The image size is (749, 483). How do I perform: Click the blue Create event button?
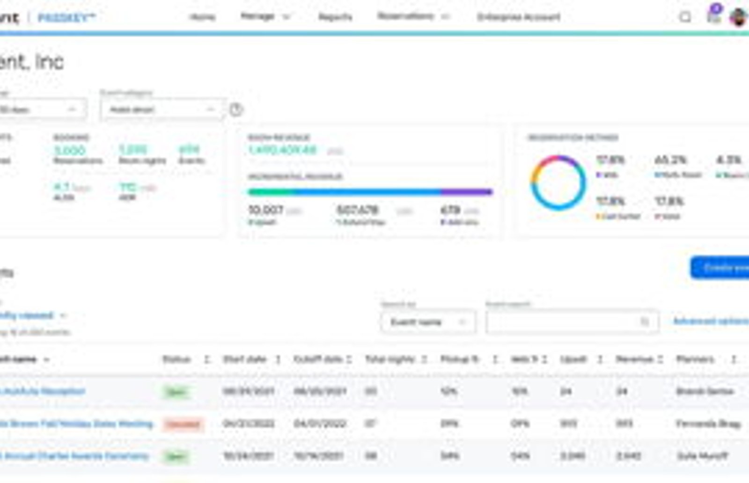point(720,268)
